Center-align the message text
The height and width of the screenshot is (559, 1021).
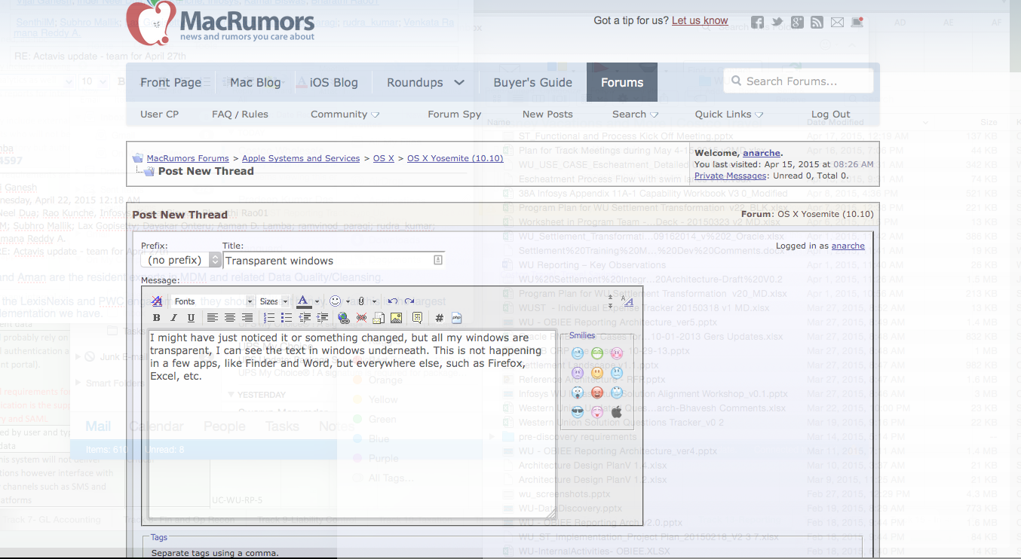pyautogui.click(x=230, y=318)
